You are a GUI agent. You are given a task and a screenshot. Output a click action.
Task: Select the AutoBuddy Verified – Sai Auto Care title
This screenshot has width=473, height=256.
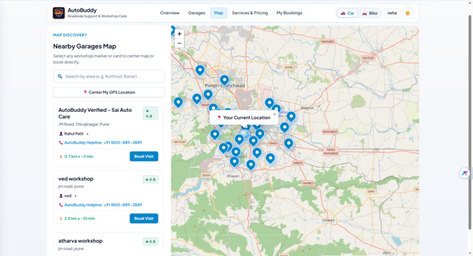click(95, 113)
